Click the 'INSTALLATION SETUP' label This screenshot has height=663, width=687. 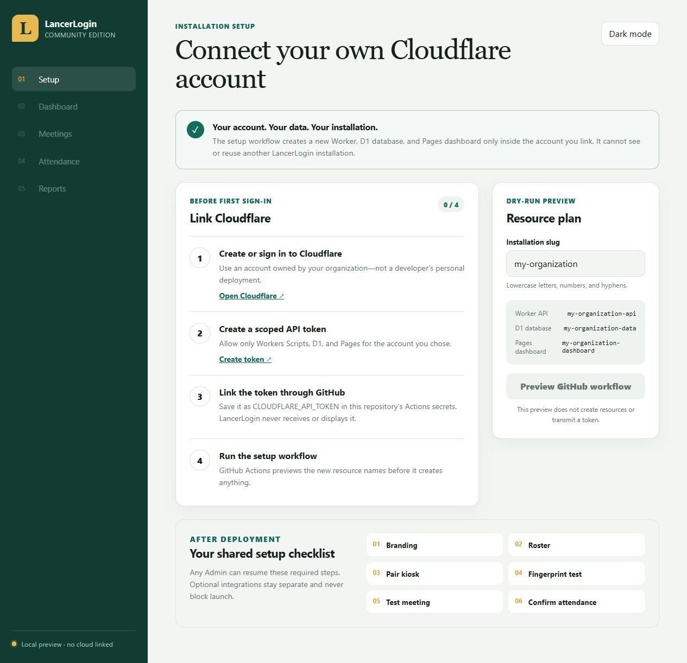[x=215, y=26]
